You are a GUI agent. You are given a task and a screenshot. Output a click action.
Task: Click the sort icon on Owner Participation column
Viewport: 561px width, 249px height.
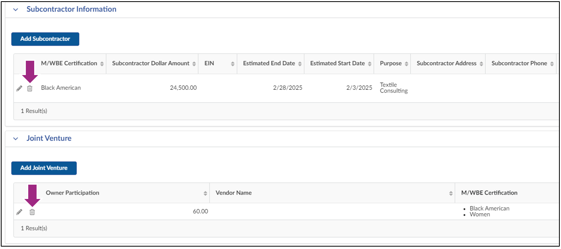[x=206, y=193]
